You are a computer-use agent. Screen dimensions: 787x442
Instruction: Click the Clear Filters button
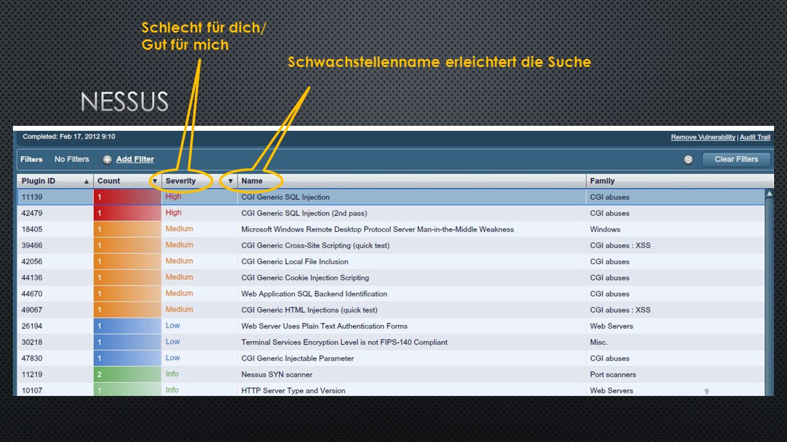736,159
